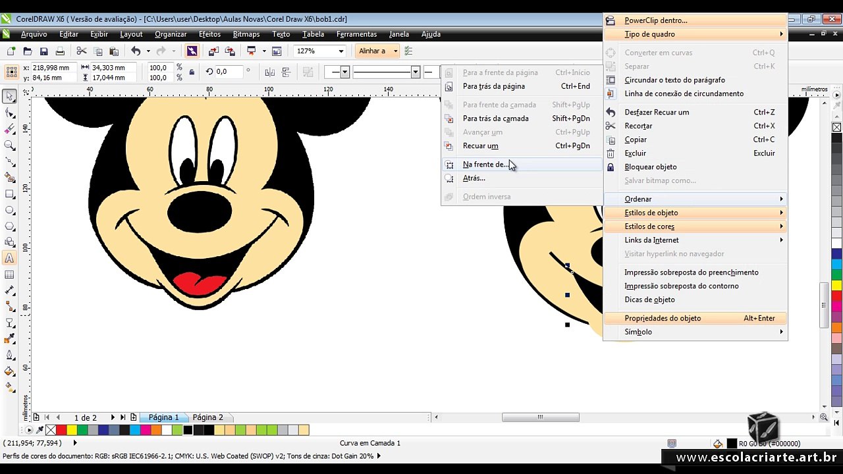
Task: Open the Ferramentas menu
Action: [356, 34]
